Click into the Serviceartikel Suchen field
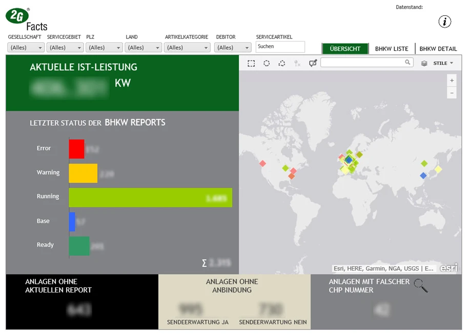 (x=280, y=47)
